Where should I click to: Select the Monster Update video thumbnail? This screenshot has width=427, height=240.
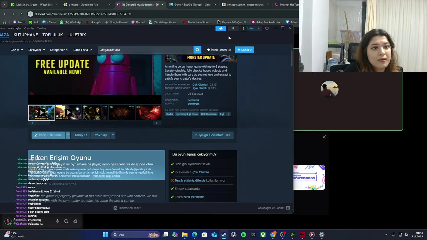pos(42,113)
